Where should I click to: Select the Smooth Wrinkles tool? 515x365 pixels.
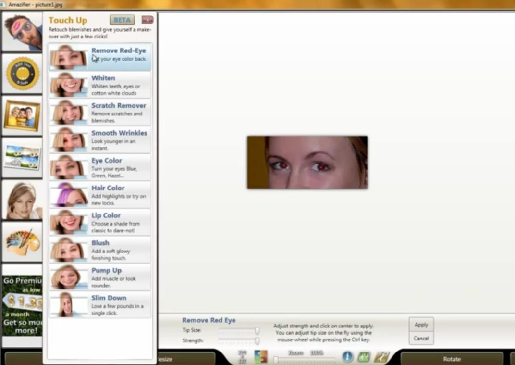coord(100,140)
